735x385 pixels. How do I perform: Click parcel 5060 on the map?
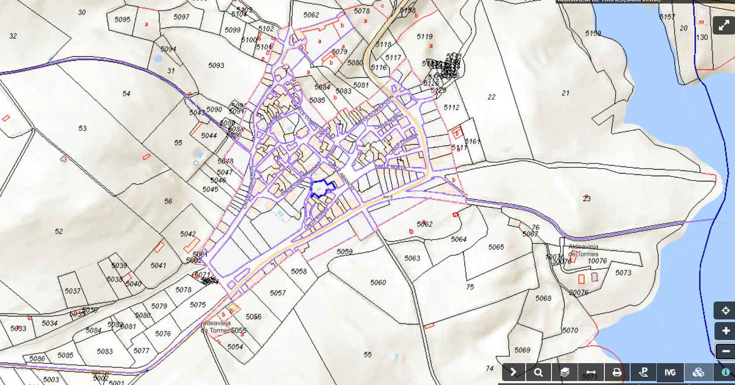tap(378, 283)
